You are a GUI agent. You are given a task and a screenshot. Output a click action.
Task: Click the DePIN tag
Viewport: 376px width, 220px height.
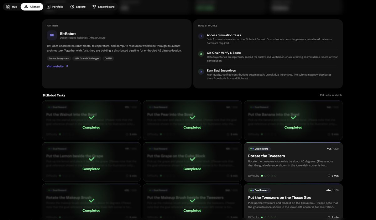[108, 58]
